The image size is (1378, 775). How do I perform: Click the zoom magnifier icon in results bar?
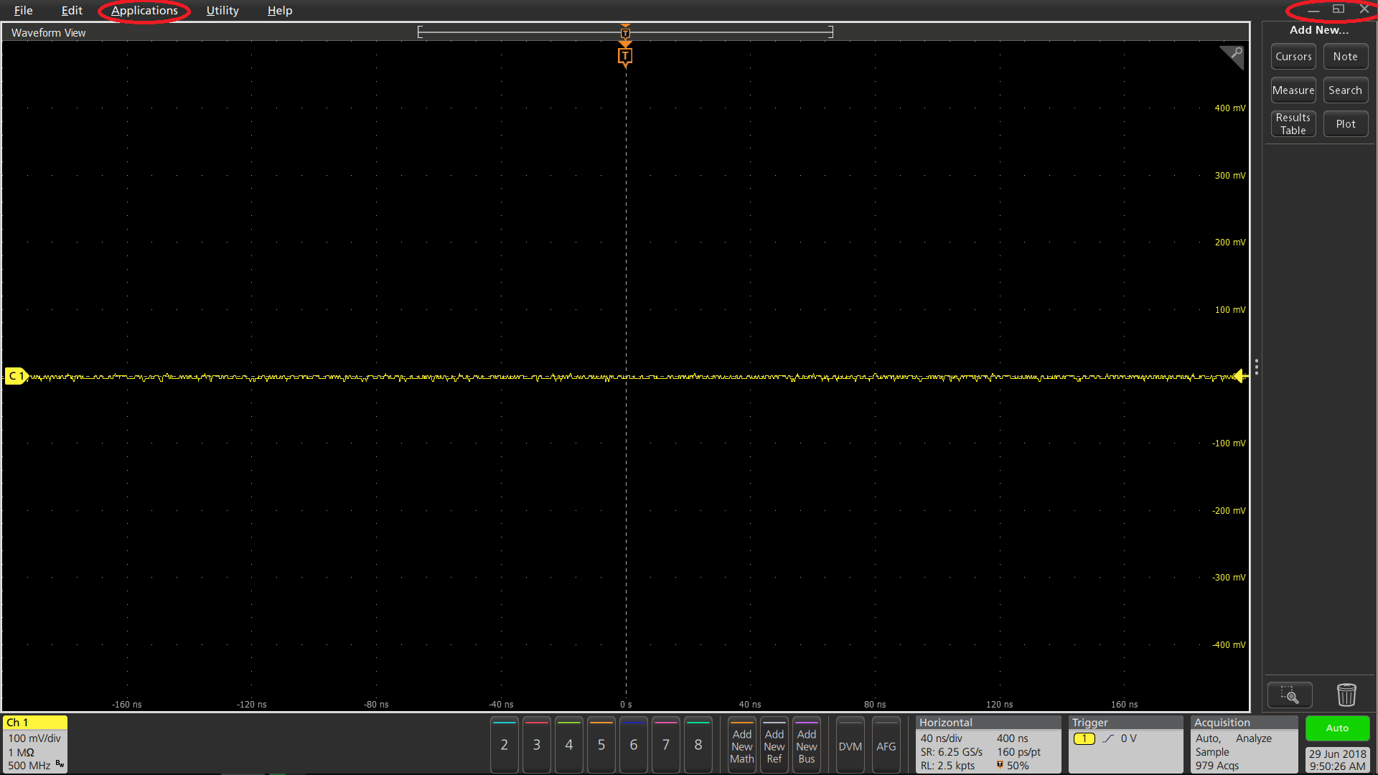1289,695
